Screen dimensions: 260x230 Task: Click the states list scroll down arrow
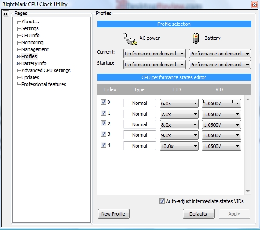(248, 191)
